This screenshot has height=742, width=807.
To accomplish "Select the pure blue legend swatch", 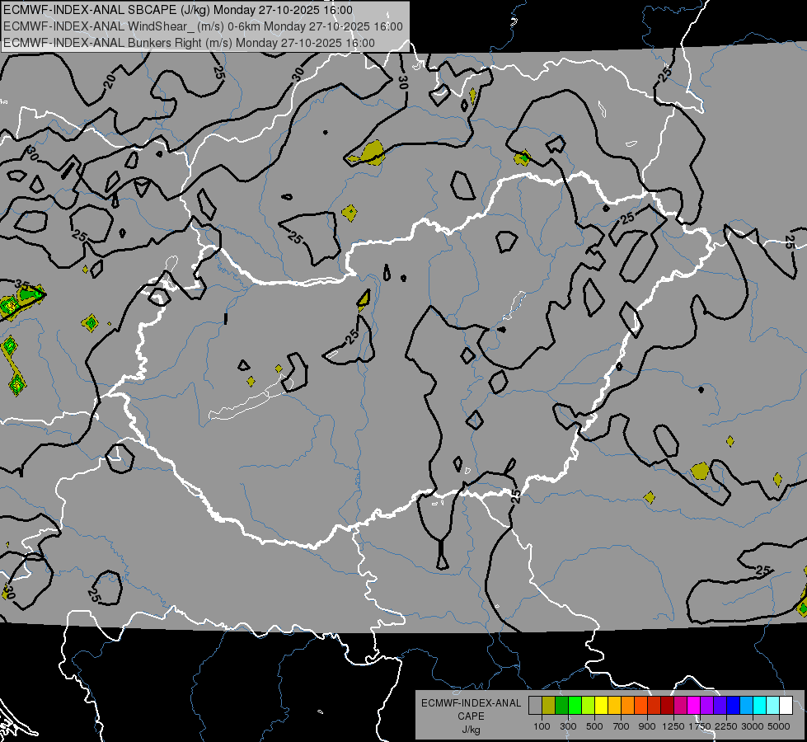I will [733, 706].
